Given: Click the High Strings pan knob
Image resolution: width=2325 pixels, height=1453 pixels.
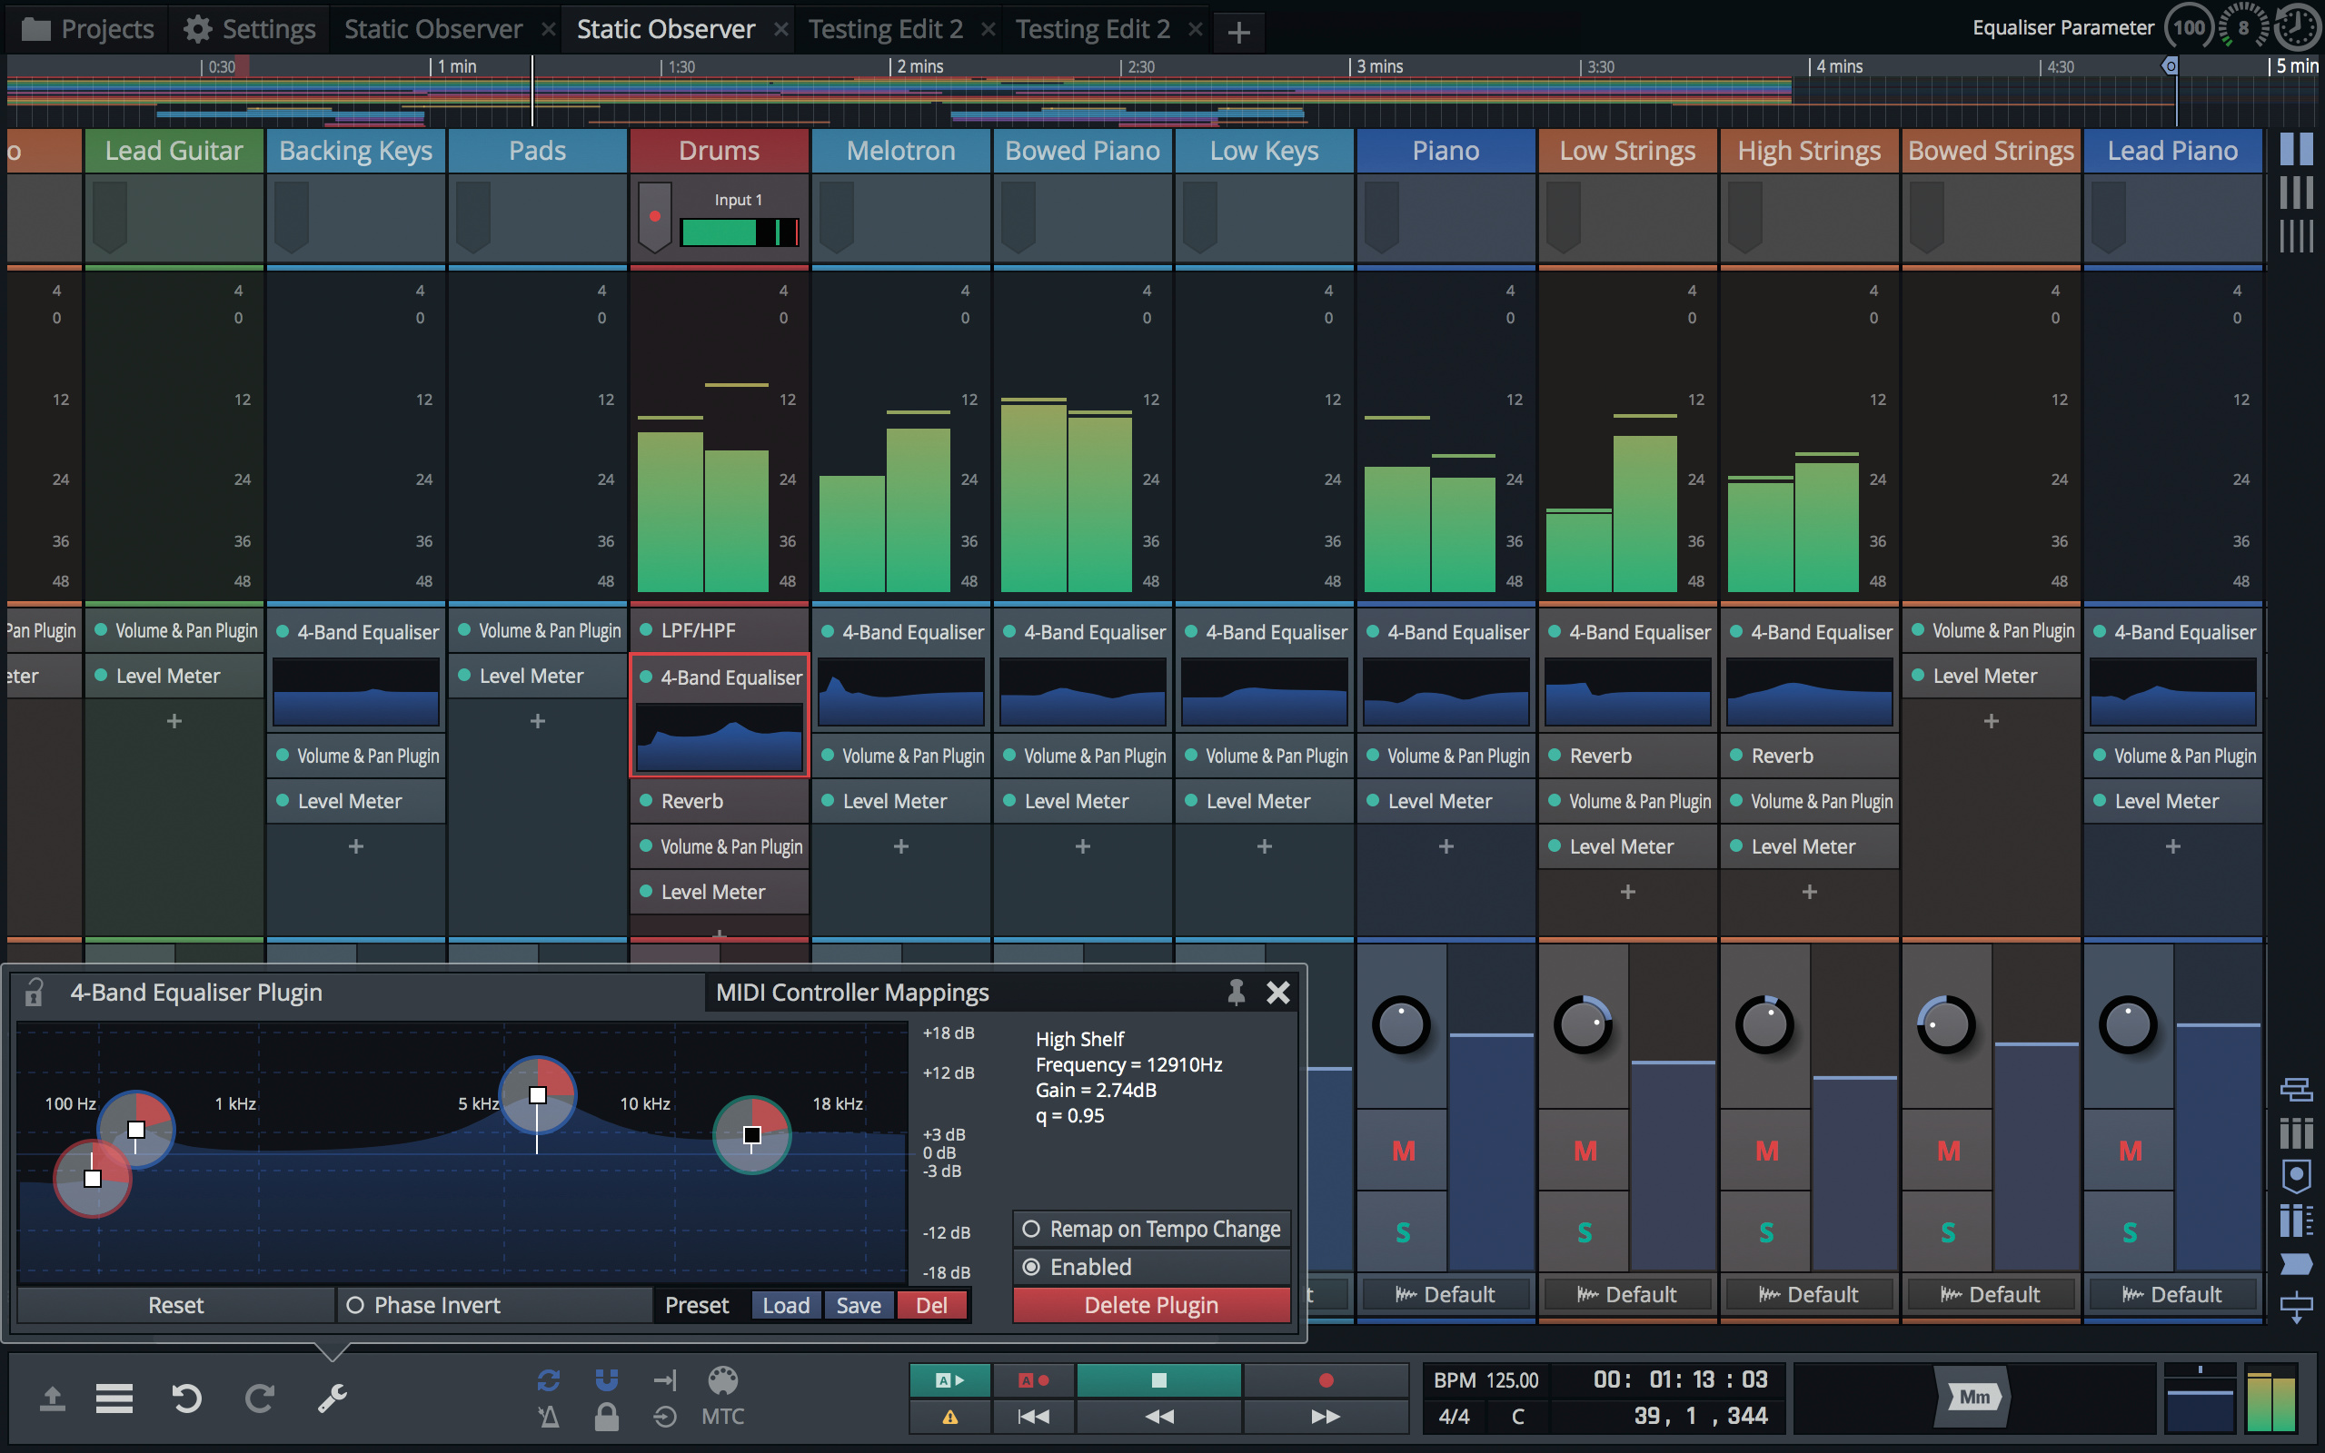Looking at the screenshot, I should (x=1764, y=1025).
